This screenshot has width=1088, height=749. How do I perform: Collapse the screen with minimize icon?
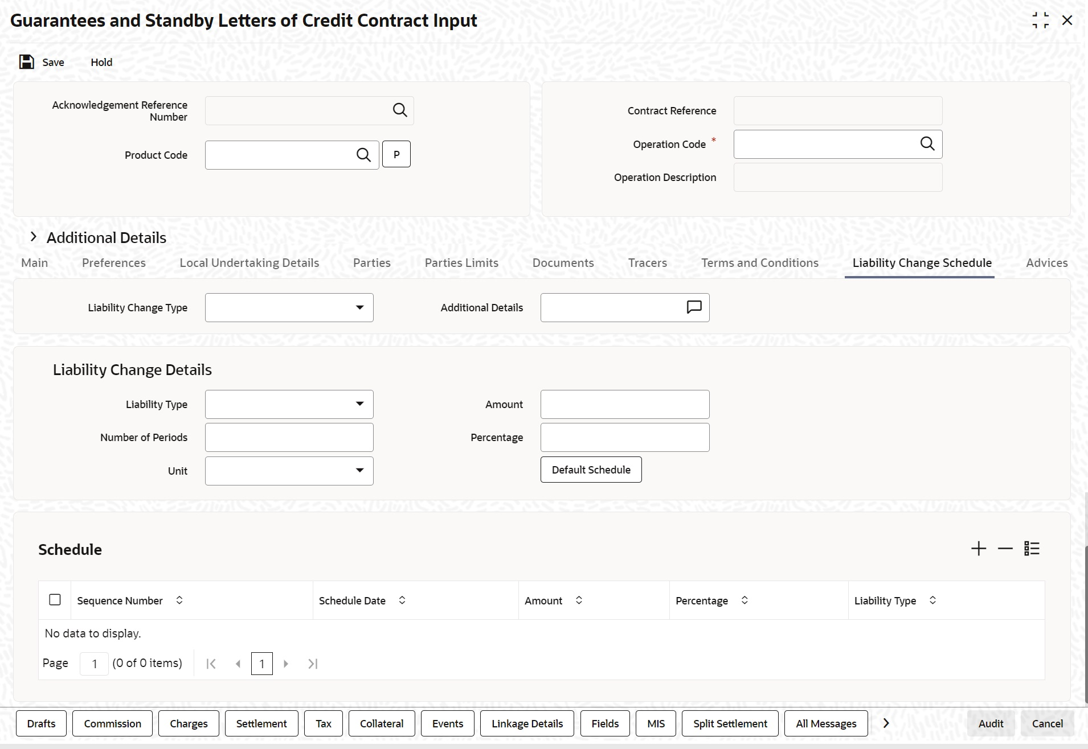tap(1040, 20)
